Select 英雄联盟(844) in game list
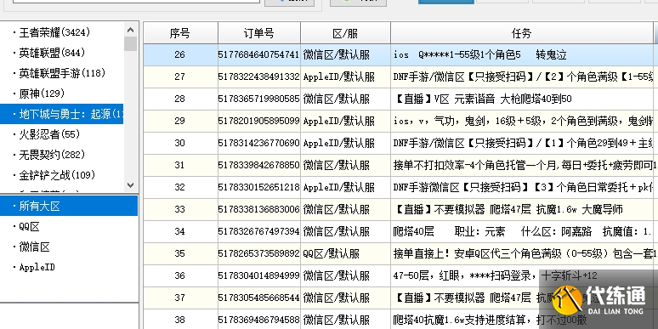 point(52,53)
